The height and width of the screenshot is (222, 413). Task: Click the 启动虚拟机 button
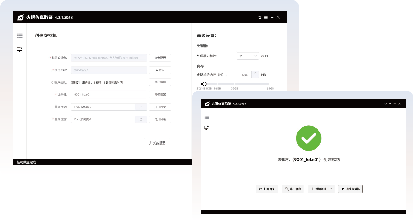pos(350,189)
